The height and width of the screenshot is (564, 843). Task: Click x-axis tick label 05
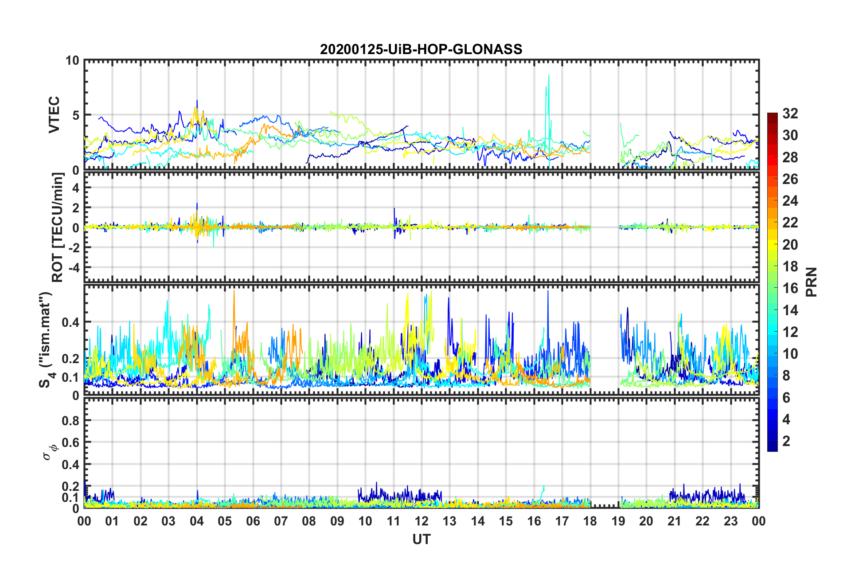tap(225, 521)
